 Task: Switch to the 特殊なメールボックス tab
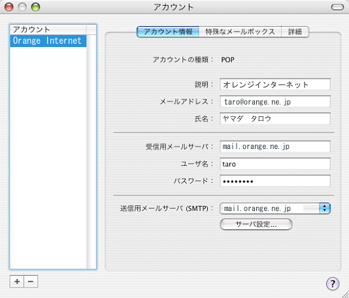coord(240,31)
